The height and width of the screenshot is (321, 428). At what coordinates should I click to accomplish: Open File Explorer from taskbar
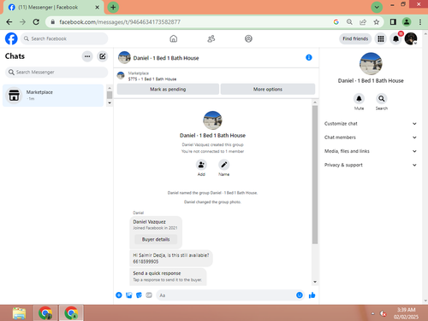19,313
